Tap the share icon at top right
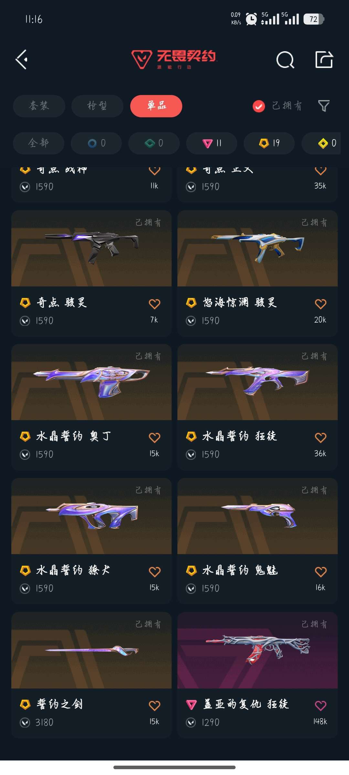 click(324, 60)
